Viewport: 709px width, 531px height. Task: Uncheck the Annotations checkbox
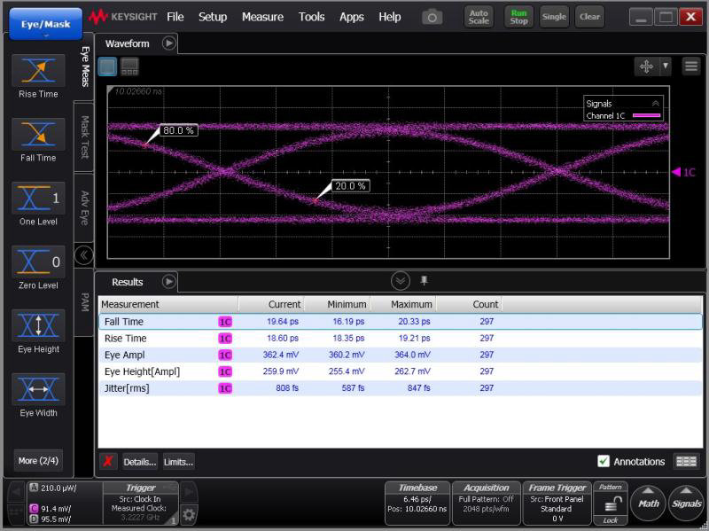click(x=604, y=461)
